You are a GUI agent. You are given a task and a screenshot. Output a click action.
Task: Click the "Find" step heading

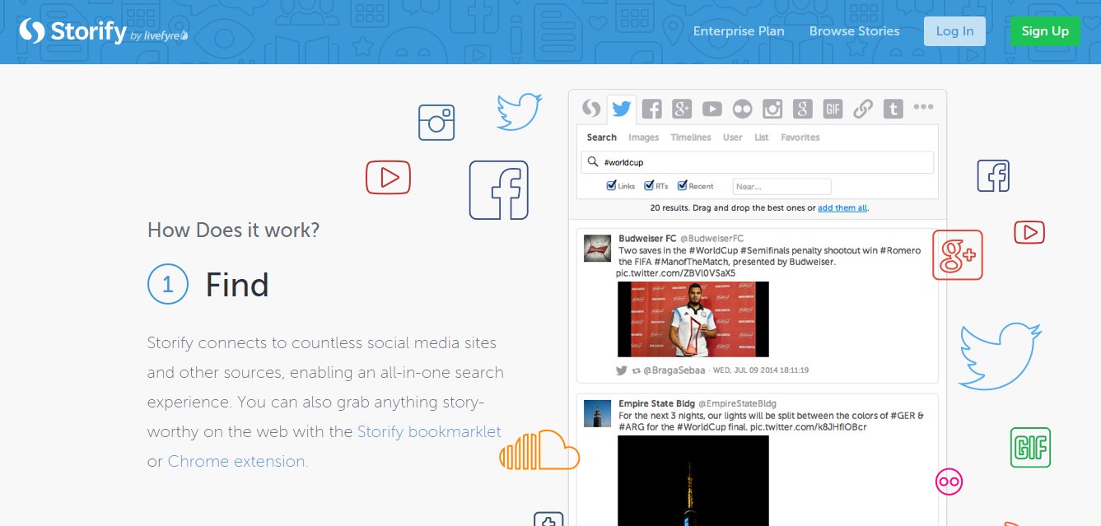click(237, 285)
